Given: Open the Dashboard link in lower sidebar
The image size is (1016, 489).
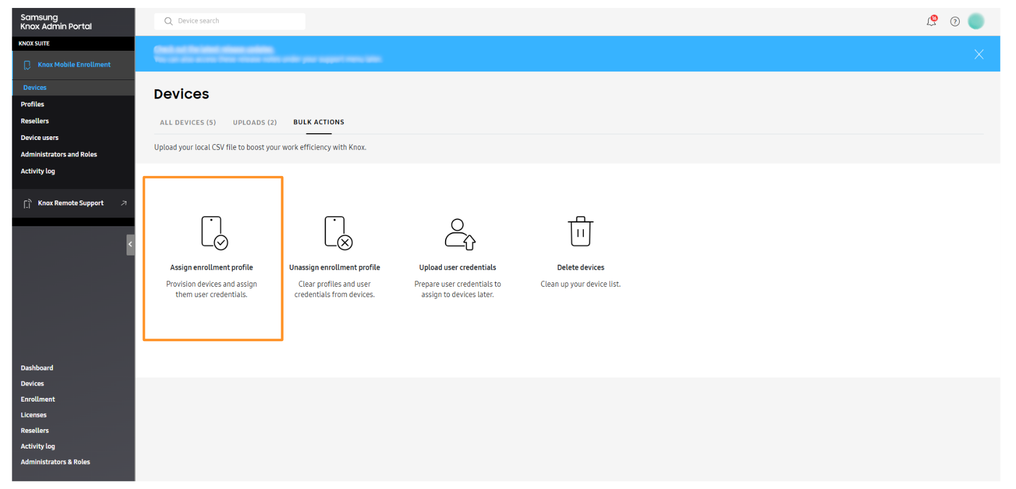Looking at the screenshot, I should 37,368.
